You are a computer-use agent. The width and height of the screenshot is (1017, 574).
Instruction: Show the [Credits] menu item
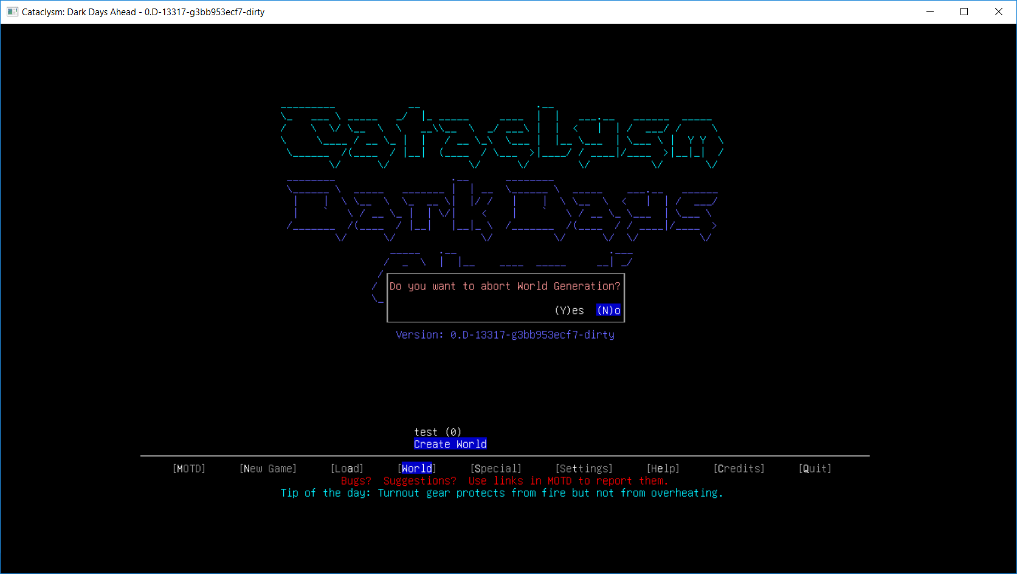tap(739, 468)
